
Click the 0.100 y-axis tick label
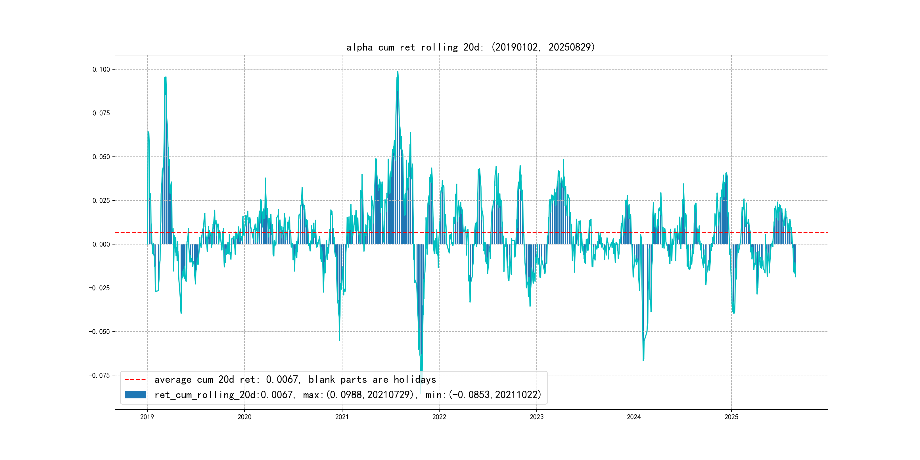click(x=101, y=69)
